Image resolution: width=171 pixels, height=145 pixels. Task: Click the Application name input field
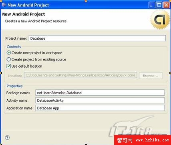[100, 108]
